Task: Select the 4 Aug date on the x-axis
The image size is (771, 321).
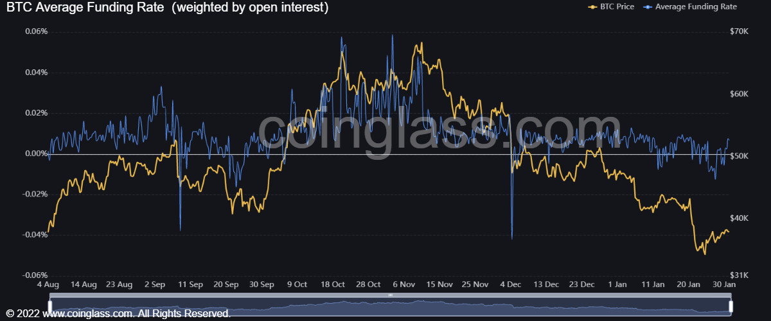Action: (49, 283)
